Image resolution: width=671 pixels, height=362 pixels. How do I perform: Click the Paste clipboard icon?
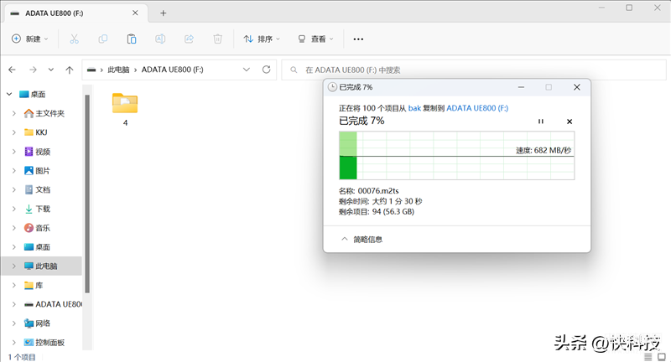pyautogui.click(x=132, y=39)
